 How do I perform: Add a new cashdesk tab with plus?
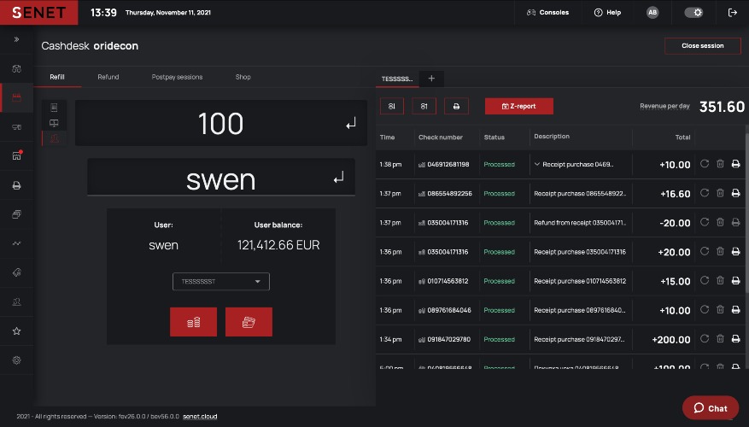click(x=431, y=79)
